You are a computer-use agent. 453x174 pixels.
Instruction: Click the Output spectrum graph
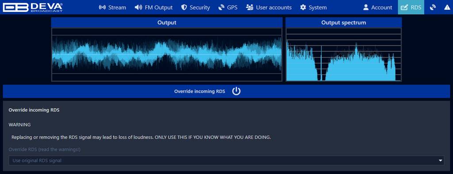click(343, 54)
